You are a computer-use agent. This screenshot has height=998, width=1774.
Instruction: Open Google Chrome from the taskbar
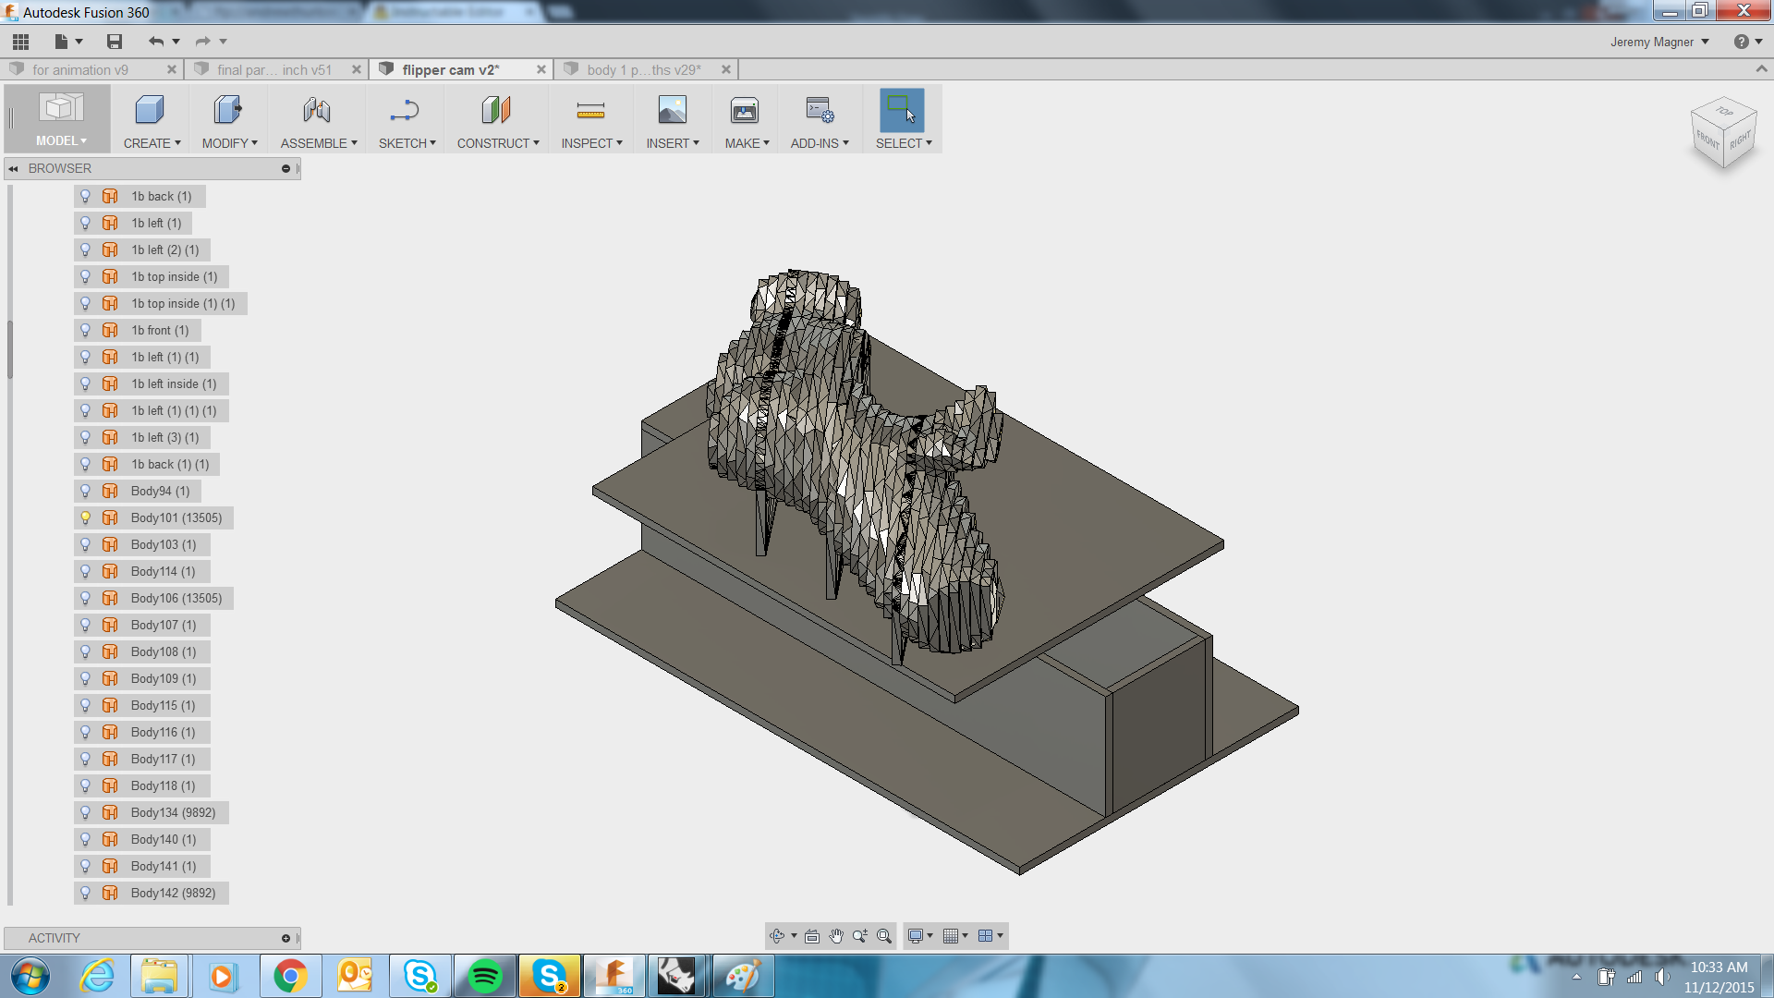click(290, 977)
